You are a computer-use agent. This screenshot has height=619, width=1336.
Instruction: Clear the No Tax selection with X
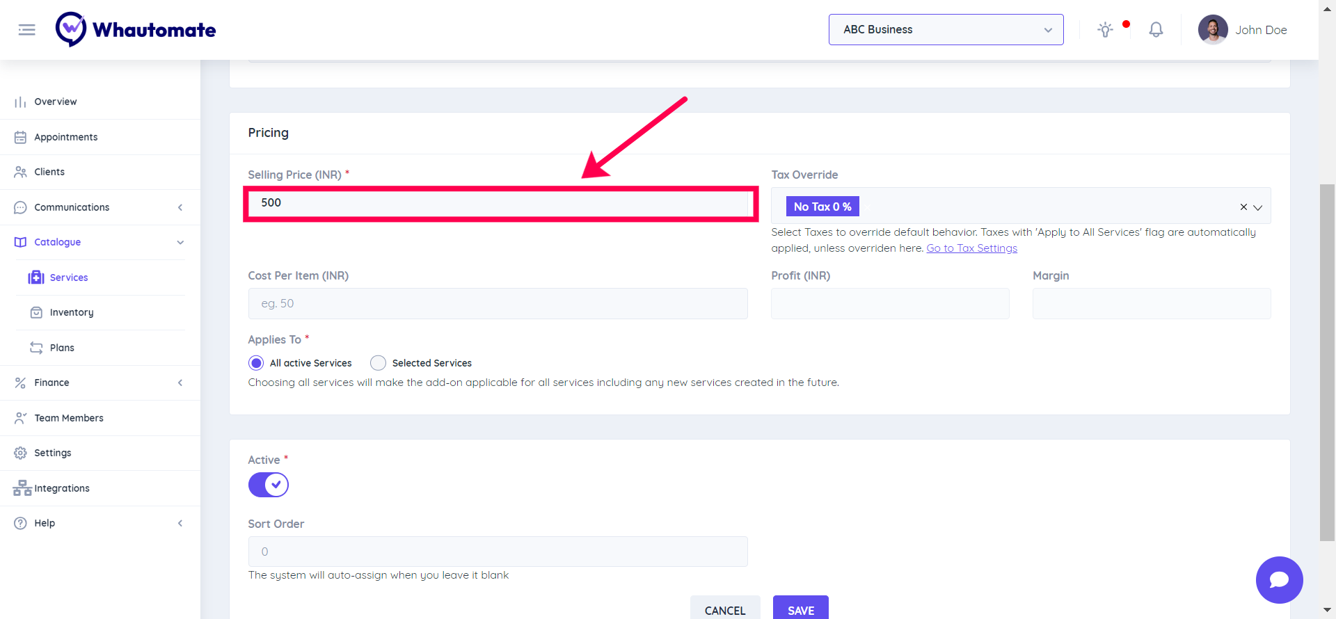pyautogui.click(x=1243, y=207)
